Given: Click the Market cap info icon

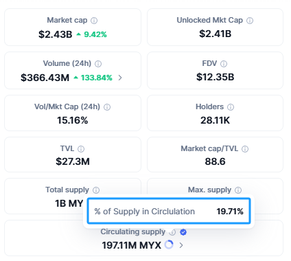Looking at the screenshot, I should pos(94,21).
